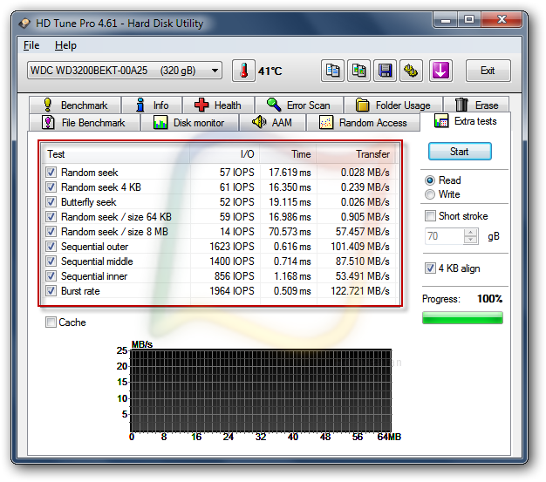This screenshot has width=546, height=482.
Task: Minimize the HD Tune Pro window
Action: (x=446, y=20)
